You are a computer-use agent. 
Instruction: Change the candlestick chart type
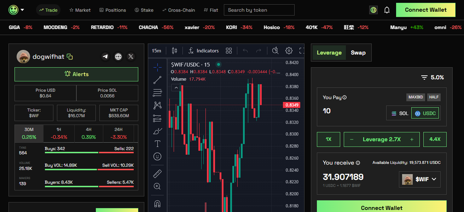pos(174,51)
